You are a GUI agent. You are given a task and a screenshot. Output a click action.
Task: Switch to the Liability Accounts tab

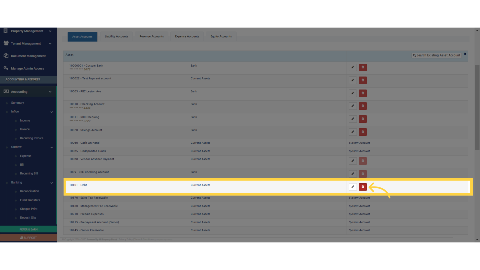[x=116, y=36]
